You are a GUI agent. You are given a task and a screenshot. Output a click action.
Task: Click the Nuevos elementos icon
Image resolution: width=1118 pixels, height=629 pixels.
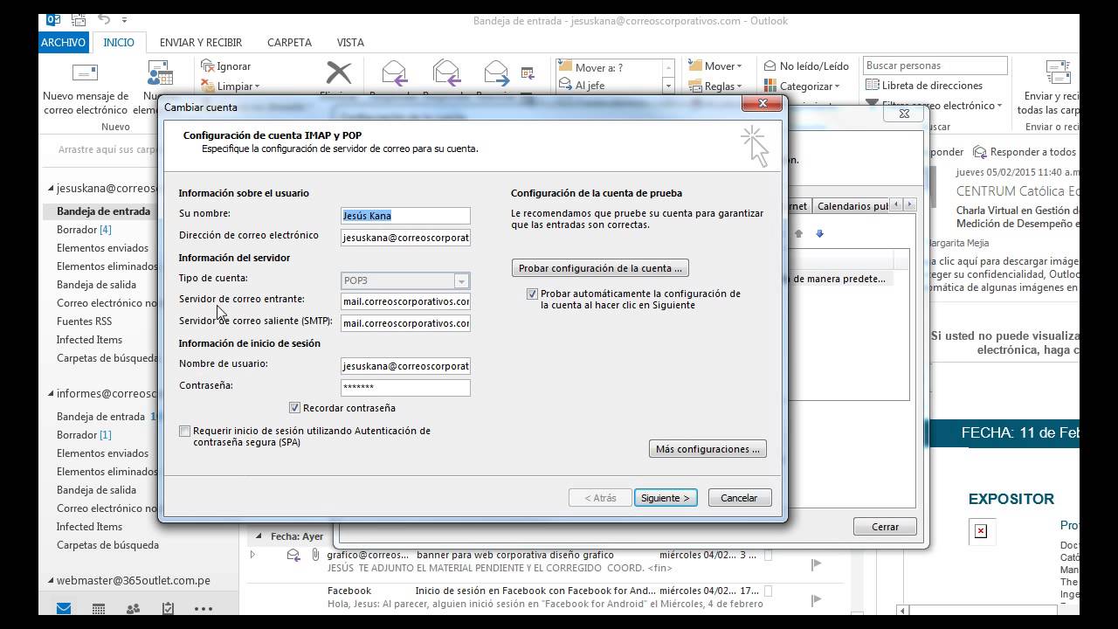pos(159,73)
